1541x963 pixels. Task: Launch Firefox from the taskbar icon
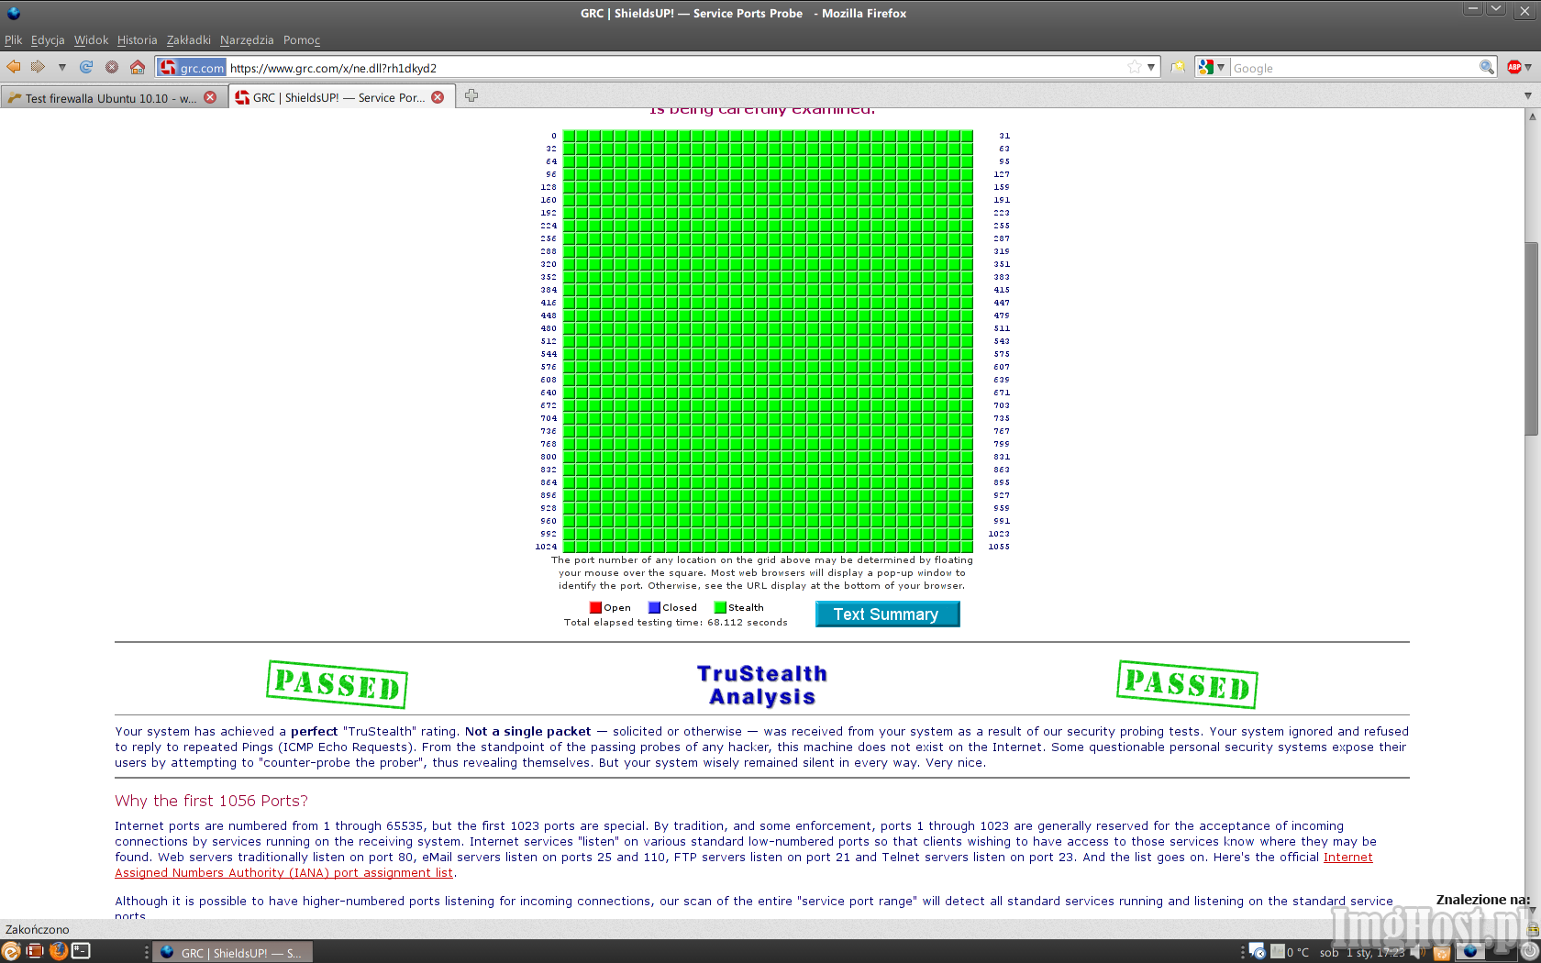click(58, 951)
